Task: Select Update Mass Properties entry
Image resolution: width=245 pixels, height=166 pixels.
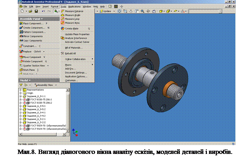Action: [77, 34]
